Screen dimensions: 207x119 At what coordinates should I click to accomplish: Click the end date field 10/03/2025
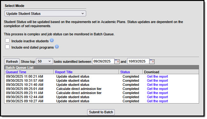(138, 61)
